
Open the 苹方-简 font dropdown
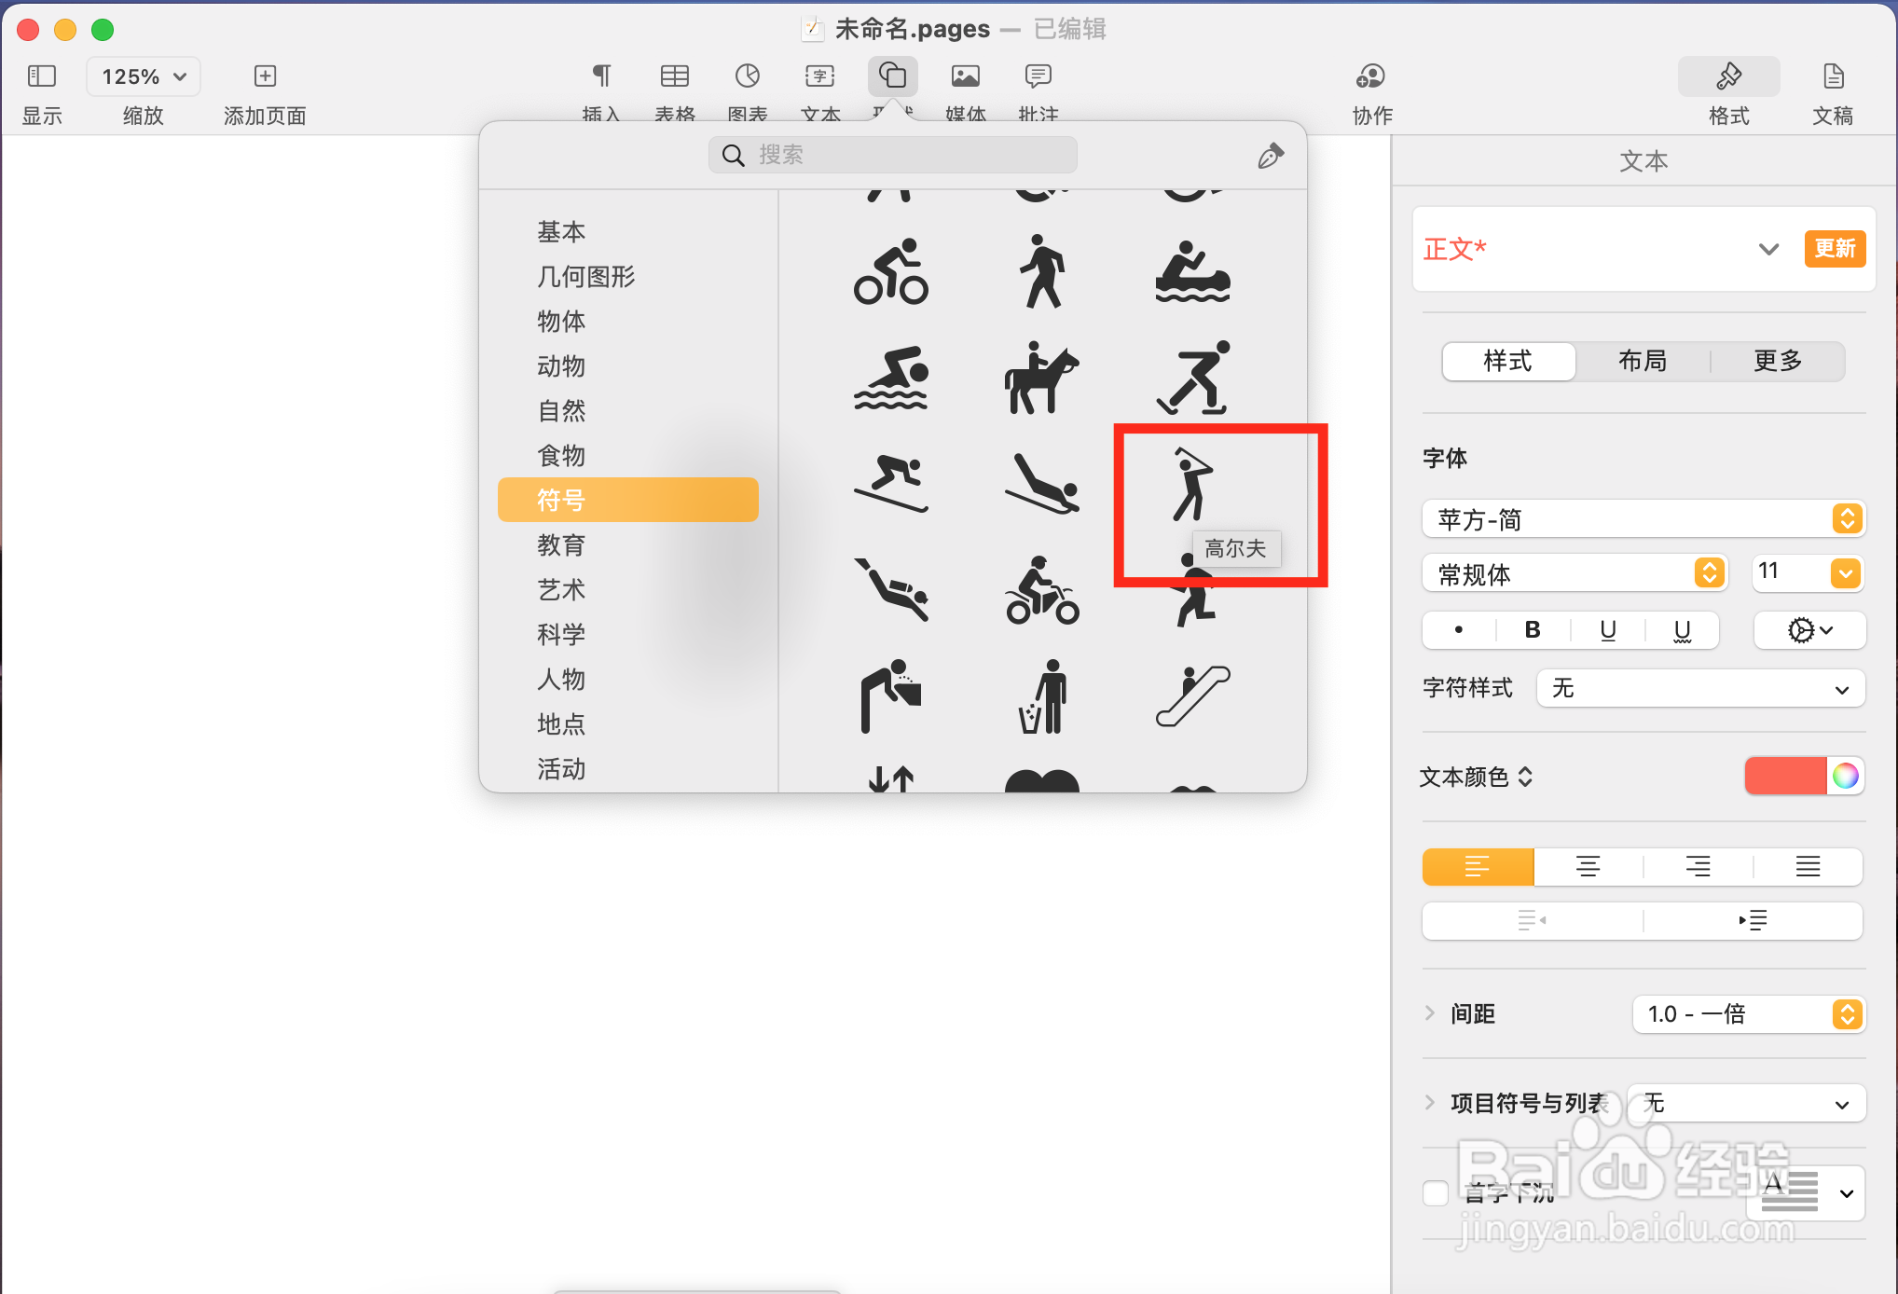click(x=1643, y=519)
